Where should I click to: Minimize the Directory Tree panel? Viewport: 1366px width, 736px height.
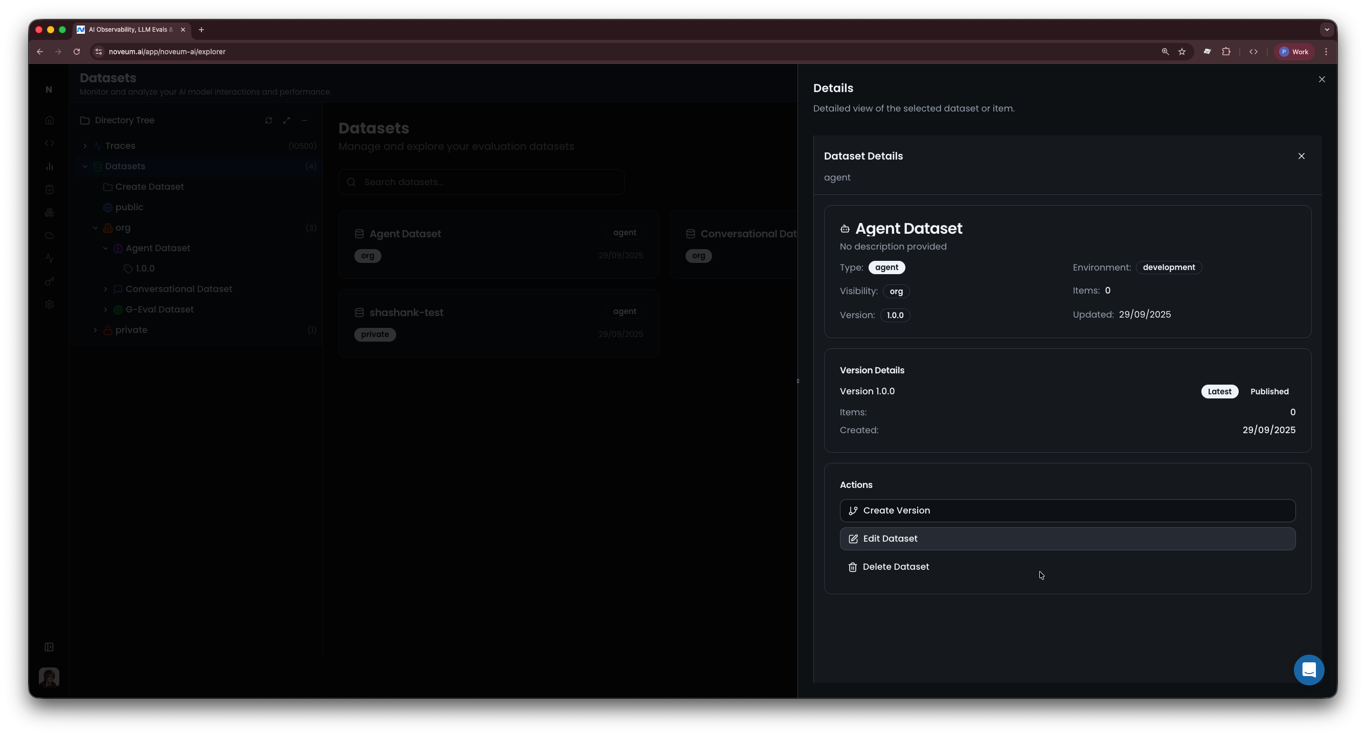click(304, 121)
